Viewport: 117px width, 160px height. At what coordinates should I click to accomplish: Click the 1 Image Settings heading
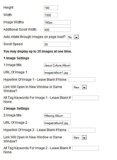pos(16,58)
